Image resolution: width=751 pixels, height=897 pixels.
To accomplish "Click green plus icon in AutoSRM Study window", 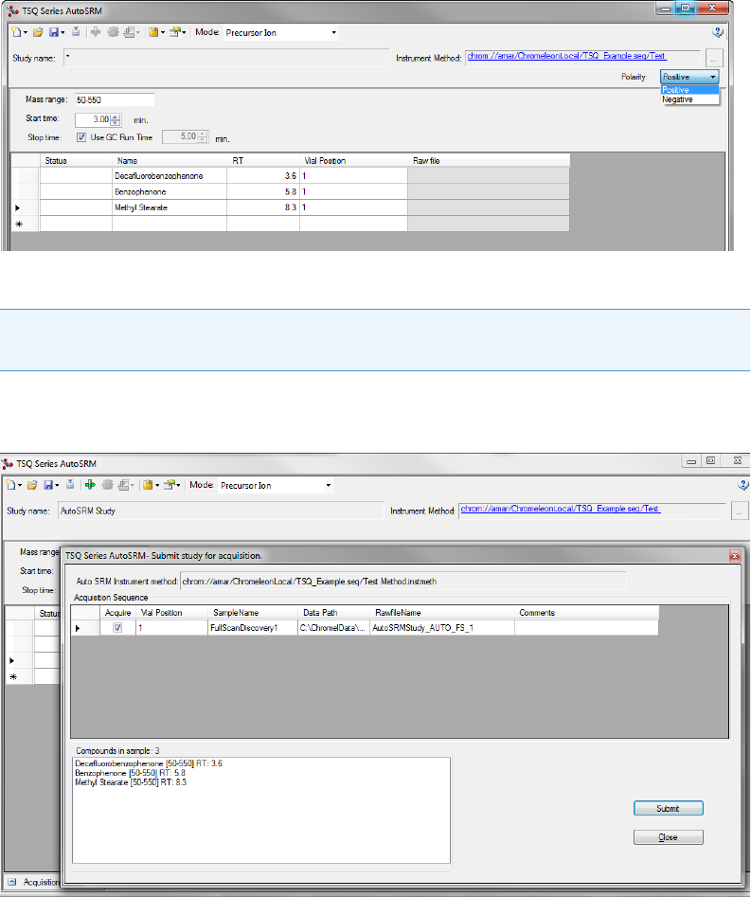I will tap(90, 485).
